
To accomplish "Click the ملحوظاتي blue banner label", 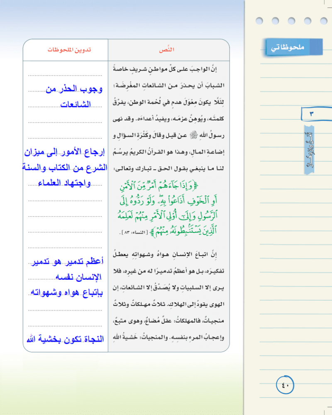I will click(293, 47).
